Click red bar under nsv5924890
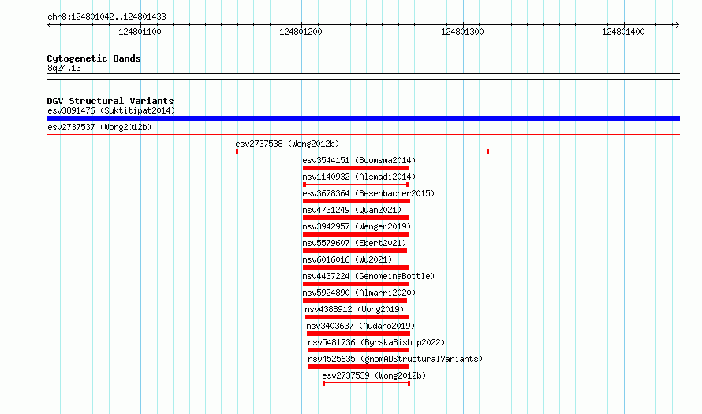 tap(355, 300)
